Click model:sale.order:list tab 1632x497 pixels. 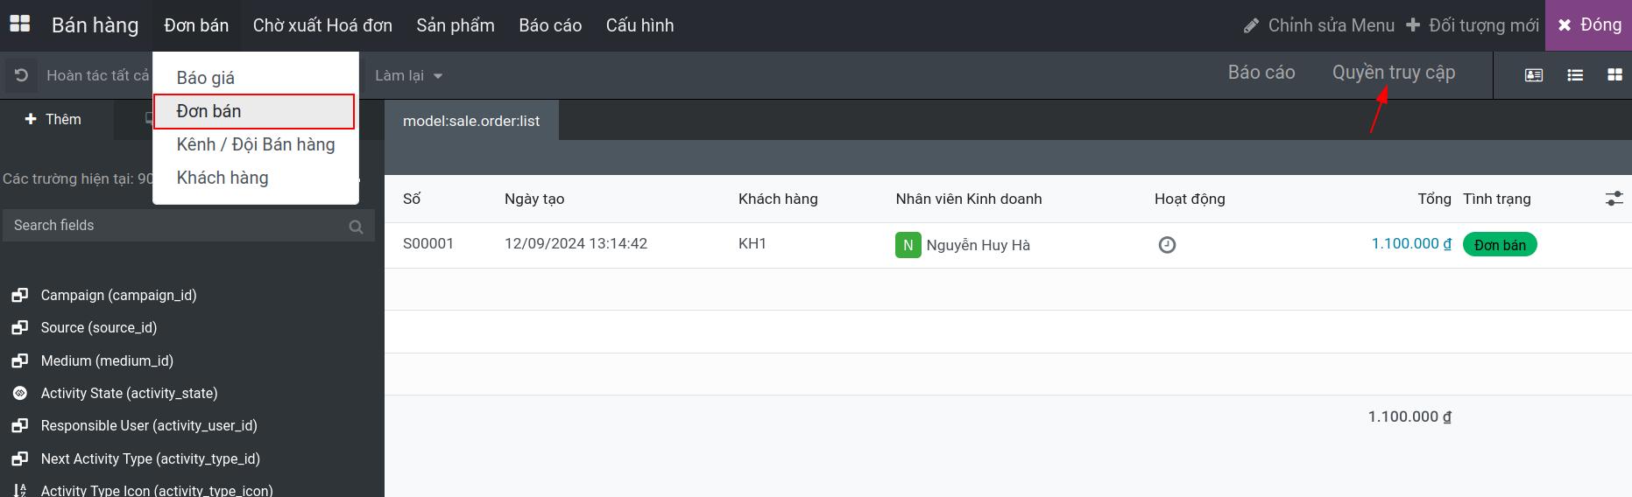pyautogui.click(x=471, y=121)
